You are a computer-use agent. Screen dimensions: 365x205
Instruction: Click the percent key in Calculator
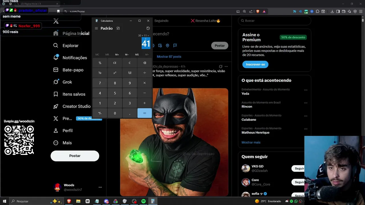(x=100, y=63)
